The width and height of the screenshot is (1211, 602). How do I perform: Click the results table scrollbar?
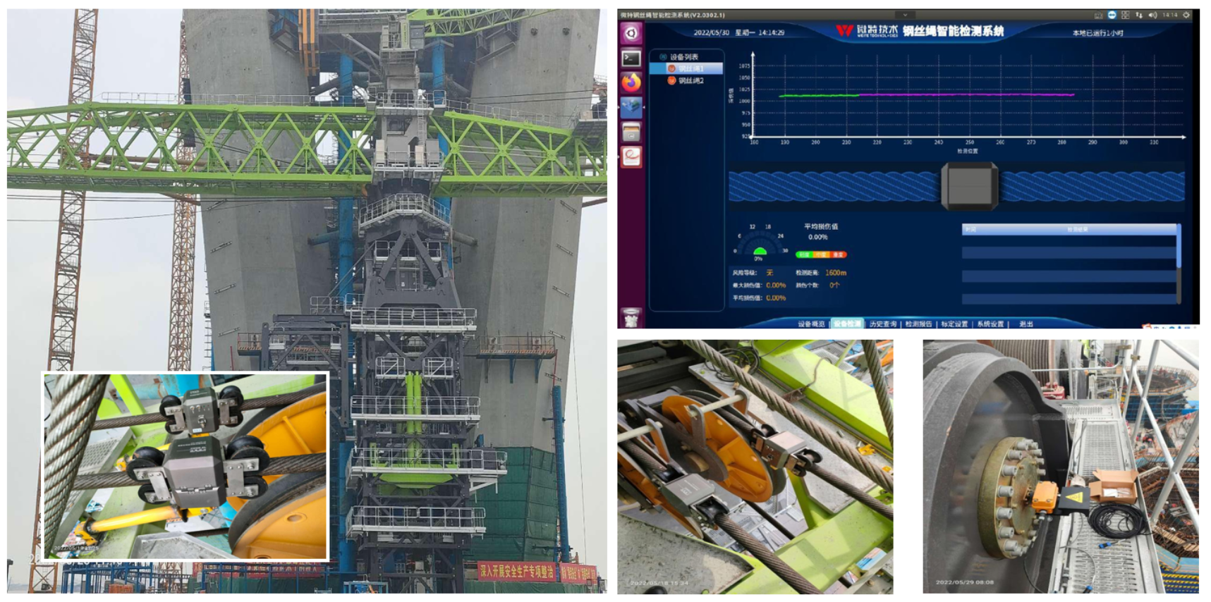click(1178, 247)
